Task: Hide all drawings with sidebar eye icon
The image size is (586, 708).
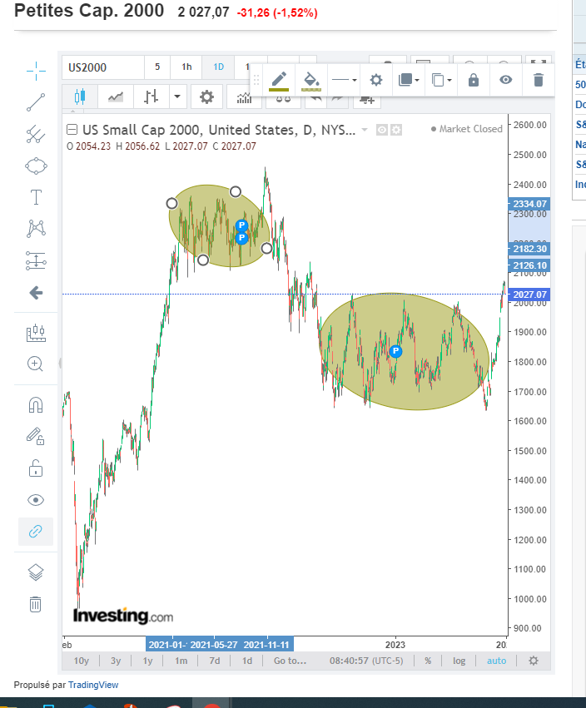Action: click(x=36, y=500)
